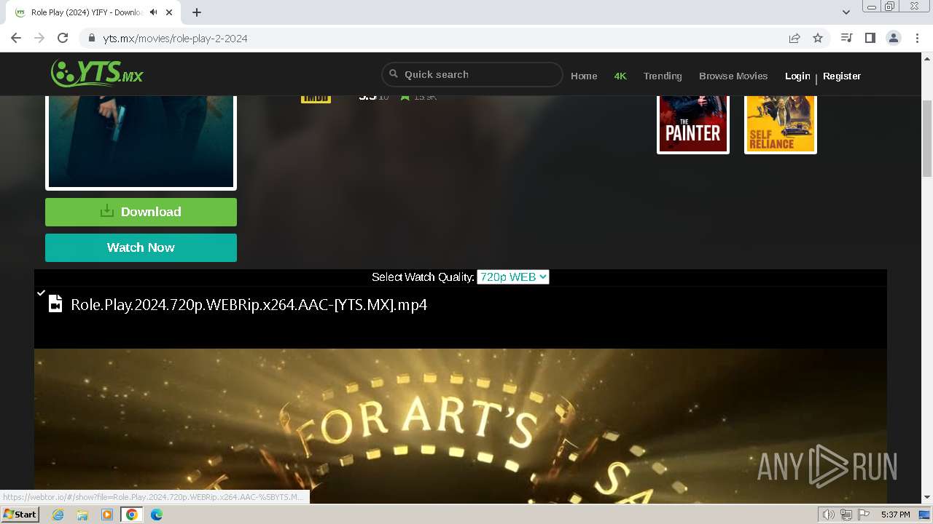Click the Login link
Viewport: 933px width, 524px height.
(x=797, y=76)
